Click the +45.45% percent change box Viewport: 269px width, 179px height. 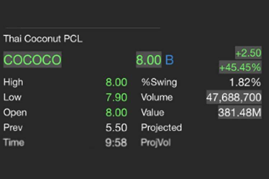(x=240, y=67)
